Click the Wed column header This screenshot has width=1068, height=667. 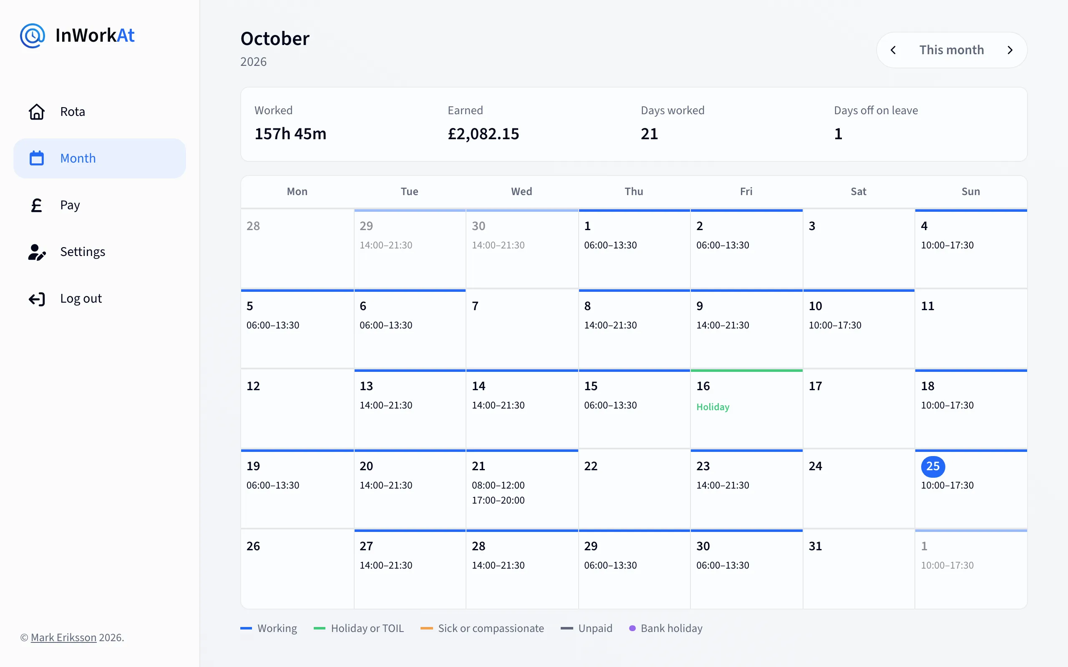point(521,191)
